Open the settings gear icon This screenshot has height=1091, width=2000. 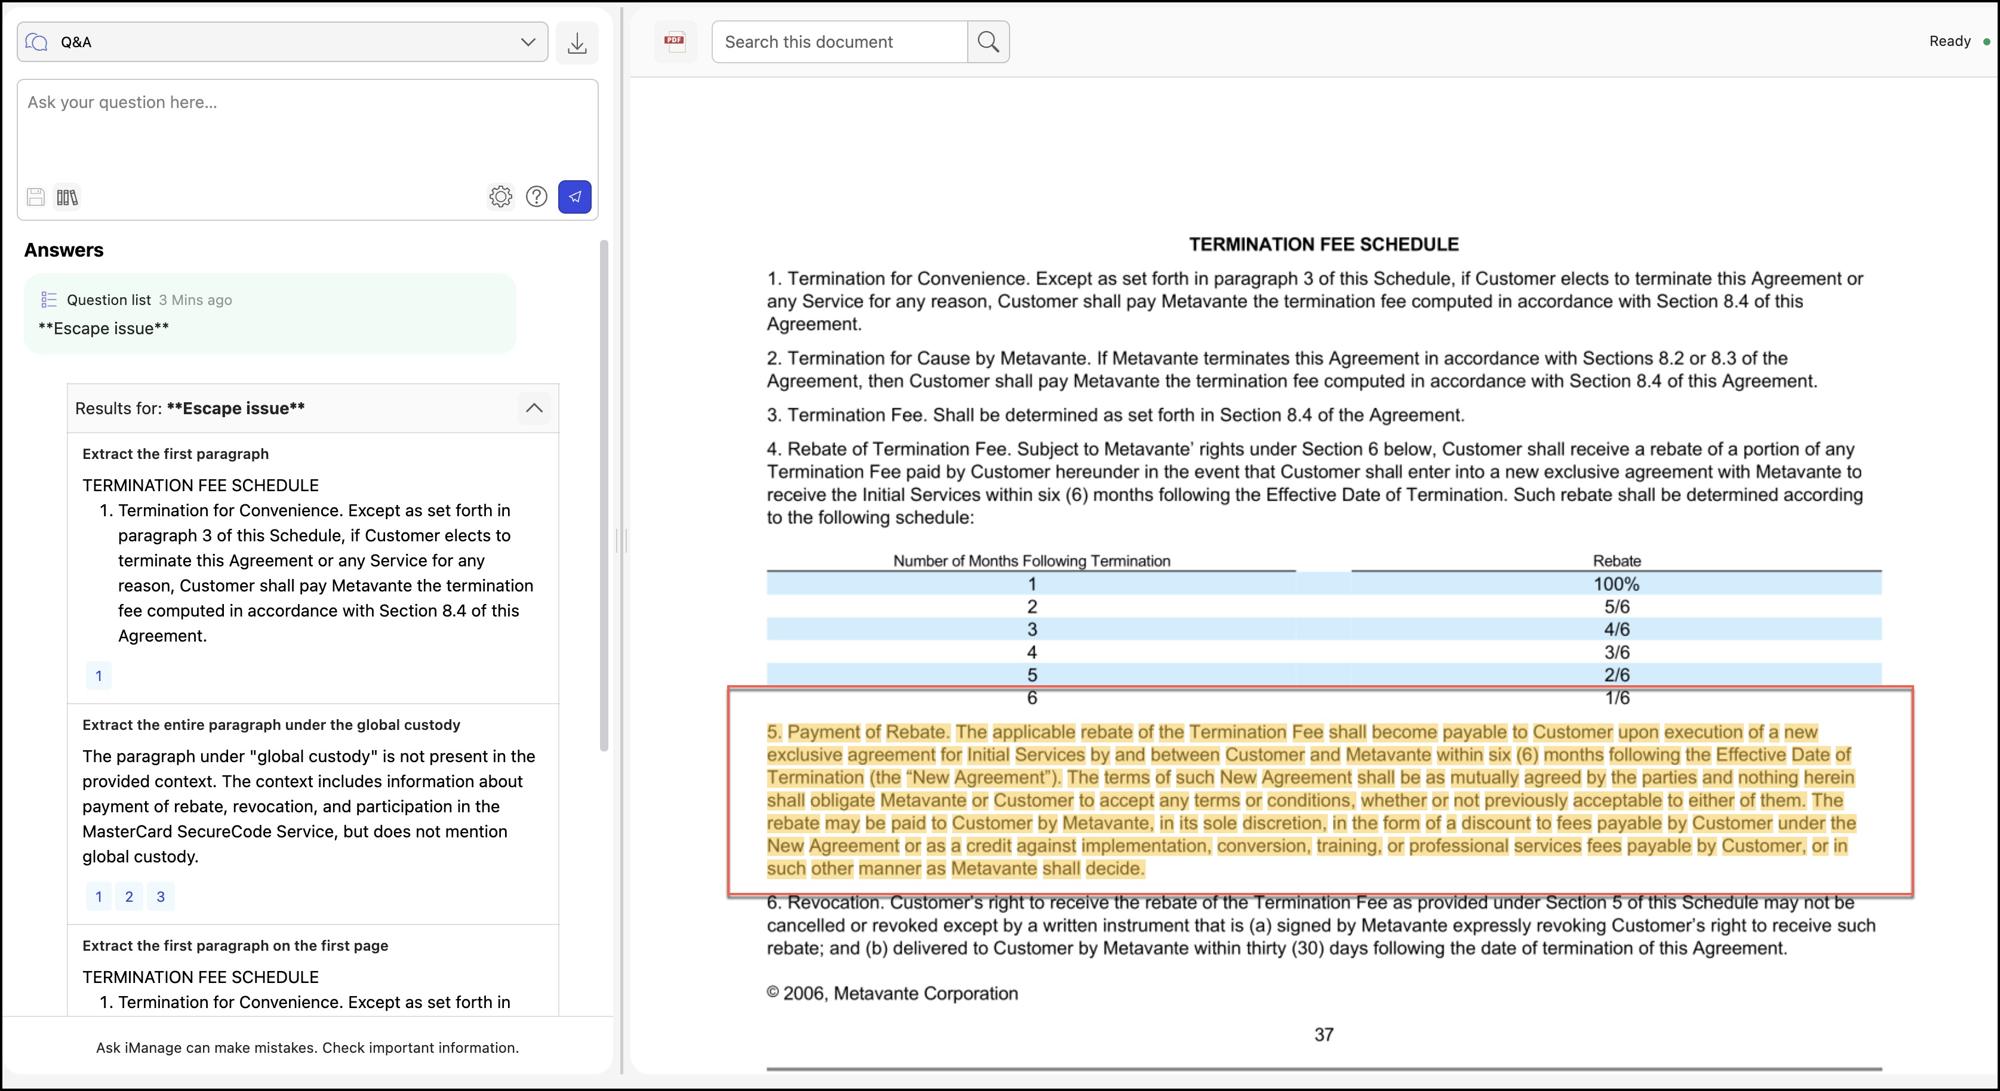tap(501, 197)
